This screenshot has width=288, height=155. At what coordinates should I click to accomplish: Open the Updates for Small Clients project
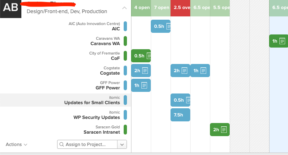pos(92,100)
